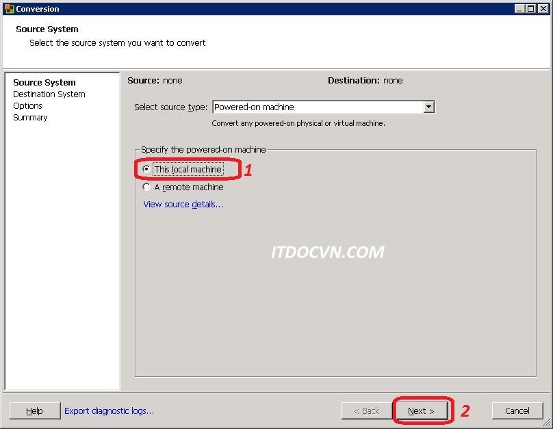Jump to the Summary step
Screen dimensions: 553x429
pos(30,117)
